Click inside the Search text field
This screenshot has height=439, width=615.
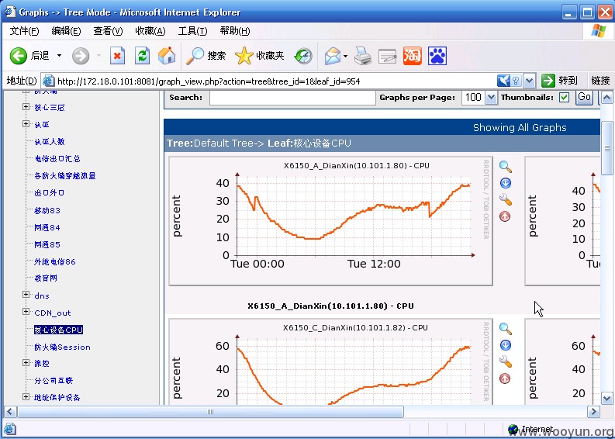pyautogui.click(x=292, y=97)
